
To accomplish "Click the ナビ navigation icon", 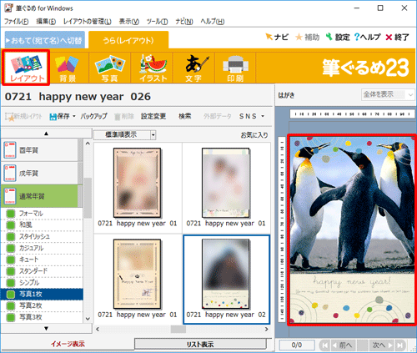I will pos(277,37).
